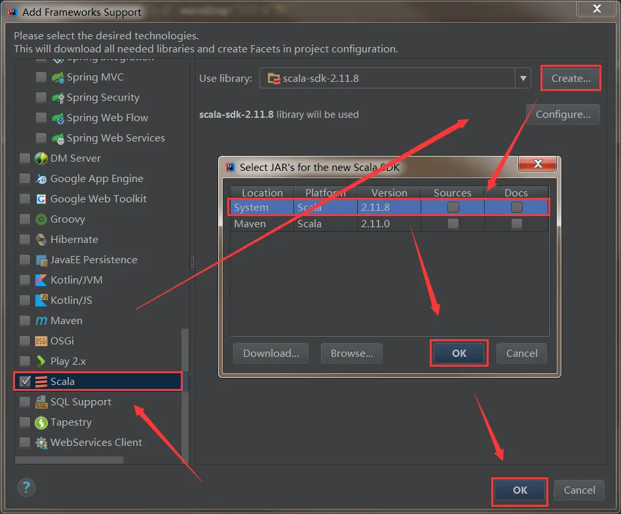Click the Create... button
621x514 pixels.
571,79
